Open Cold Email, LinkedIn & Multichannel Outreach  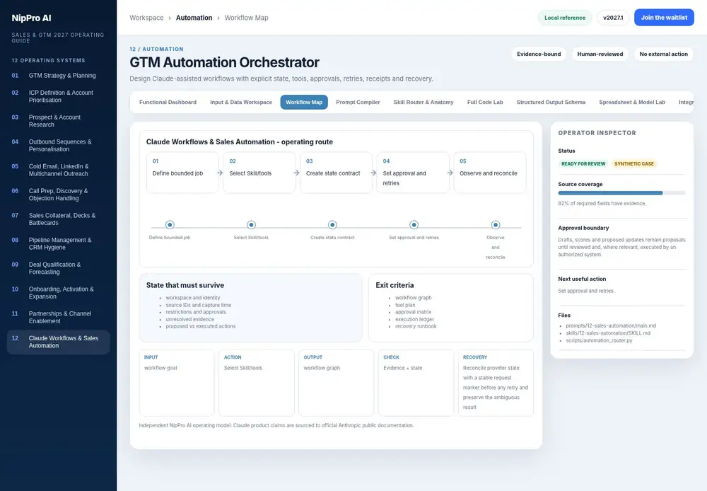pyautogui.click(x=59, y=170)
